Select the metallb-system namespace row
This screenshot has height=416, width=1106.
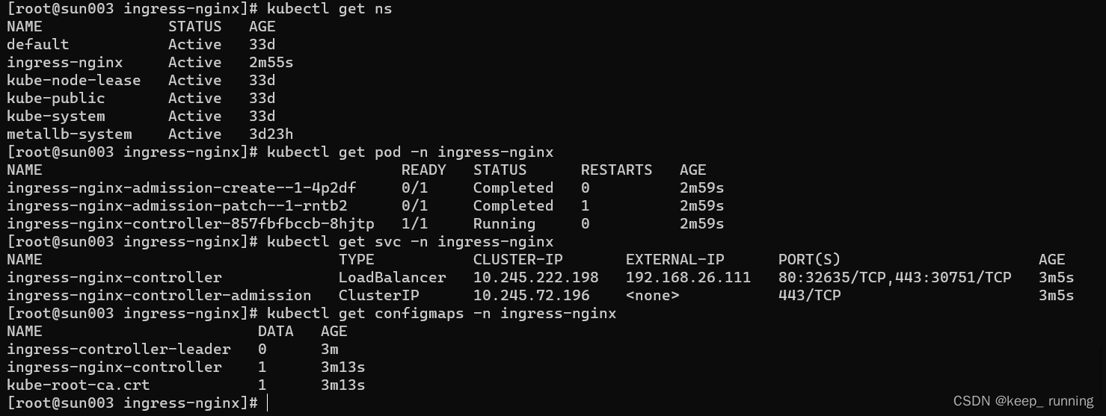click(x=150, y=134)
